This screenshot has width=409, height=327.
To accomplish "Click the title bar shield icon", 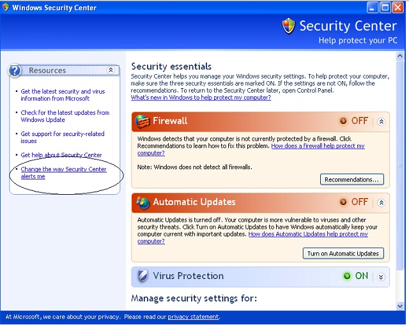I will tap(6, 8).
